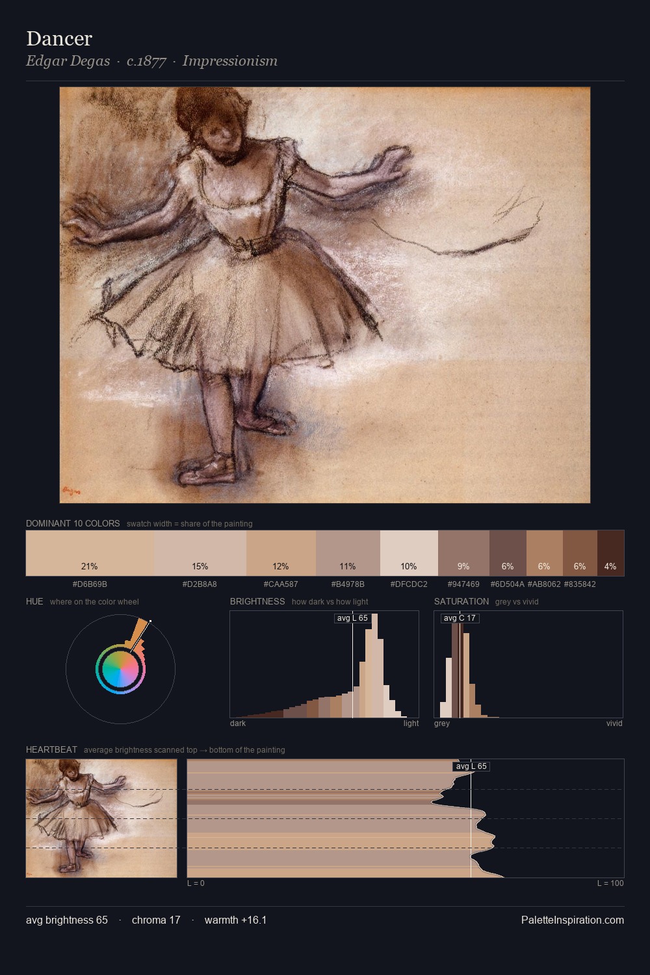Pick the darkest 4% swatch
650x975 pixels.
click(610, 553)
